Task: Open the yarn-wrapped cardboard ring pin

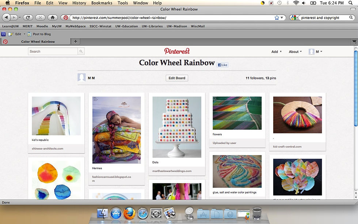Action: click(x=297, y=115)
